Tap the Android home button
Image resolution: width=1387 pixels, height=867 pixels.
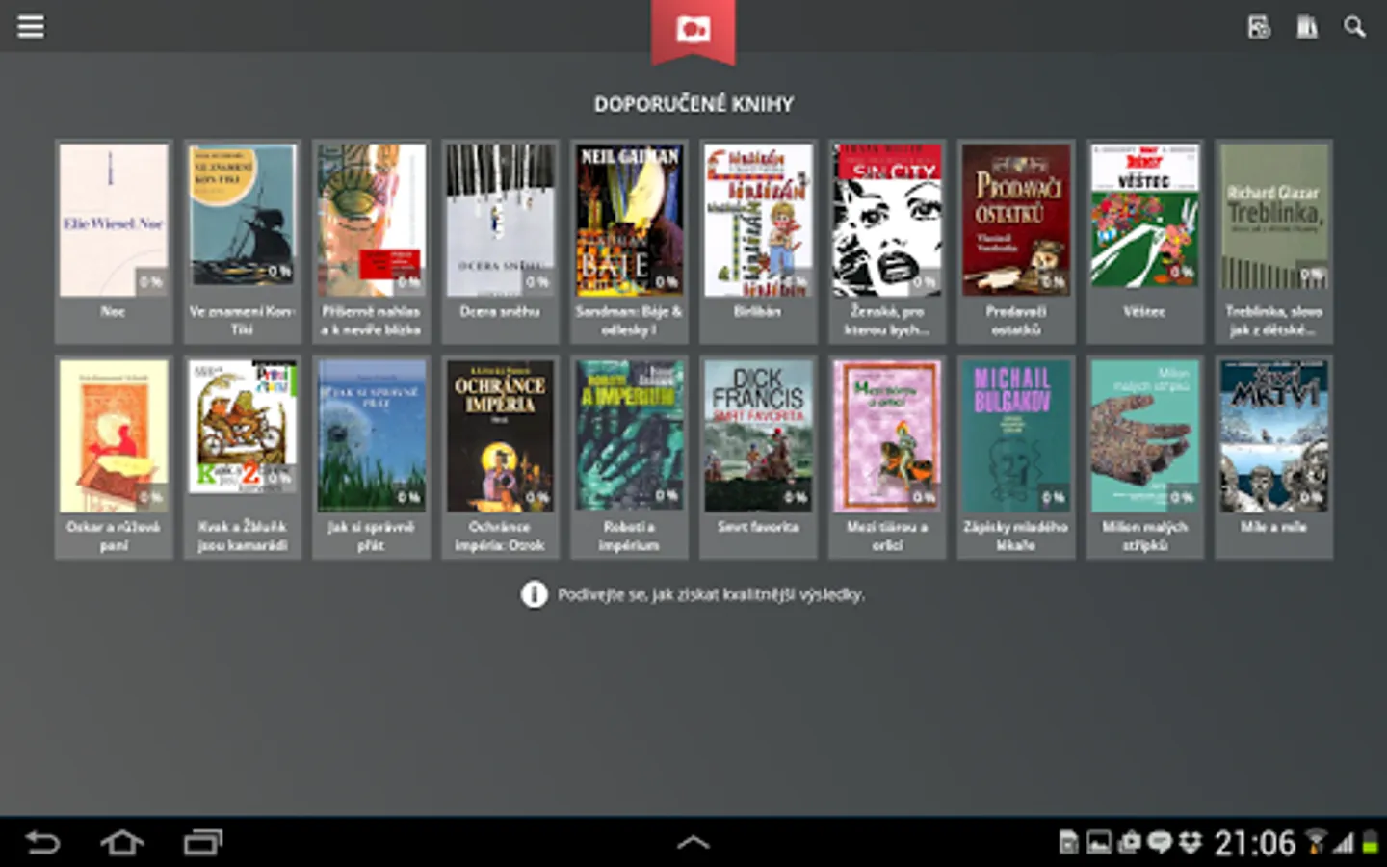[x=122, y=843]
